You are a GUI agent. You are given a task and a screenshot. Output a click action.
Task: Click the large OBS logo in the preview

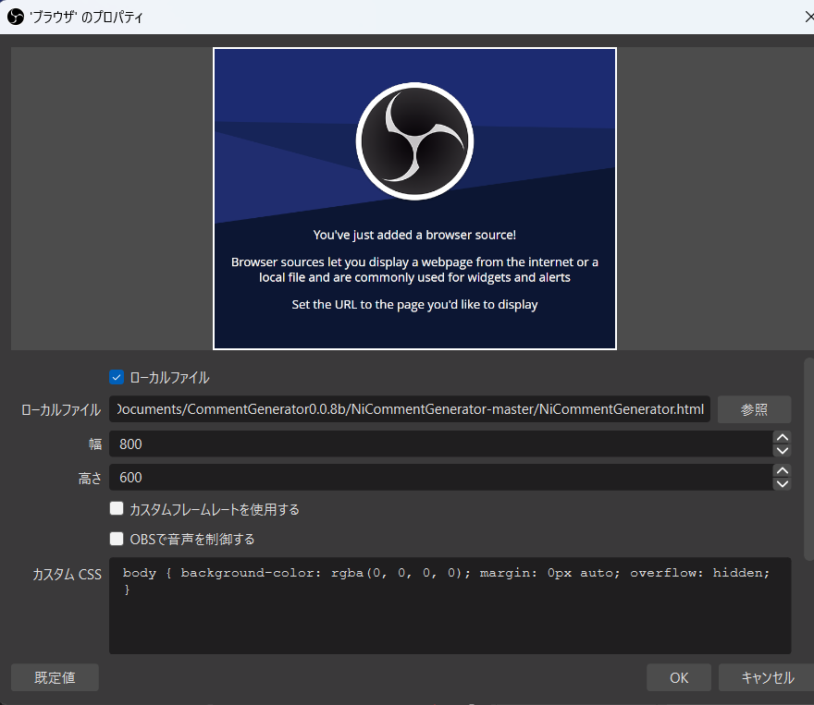[x=414, y=141]
